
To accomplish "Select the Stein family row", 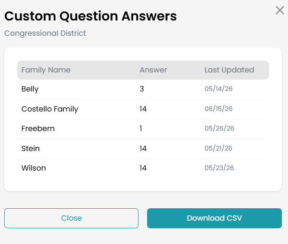I will [143, 149].
